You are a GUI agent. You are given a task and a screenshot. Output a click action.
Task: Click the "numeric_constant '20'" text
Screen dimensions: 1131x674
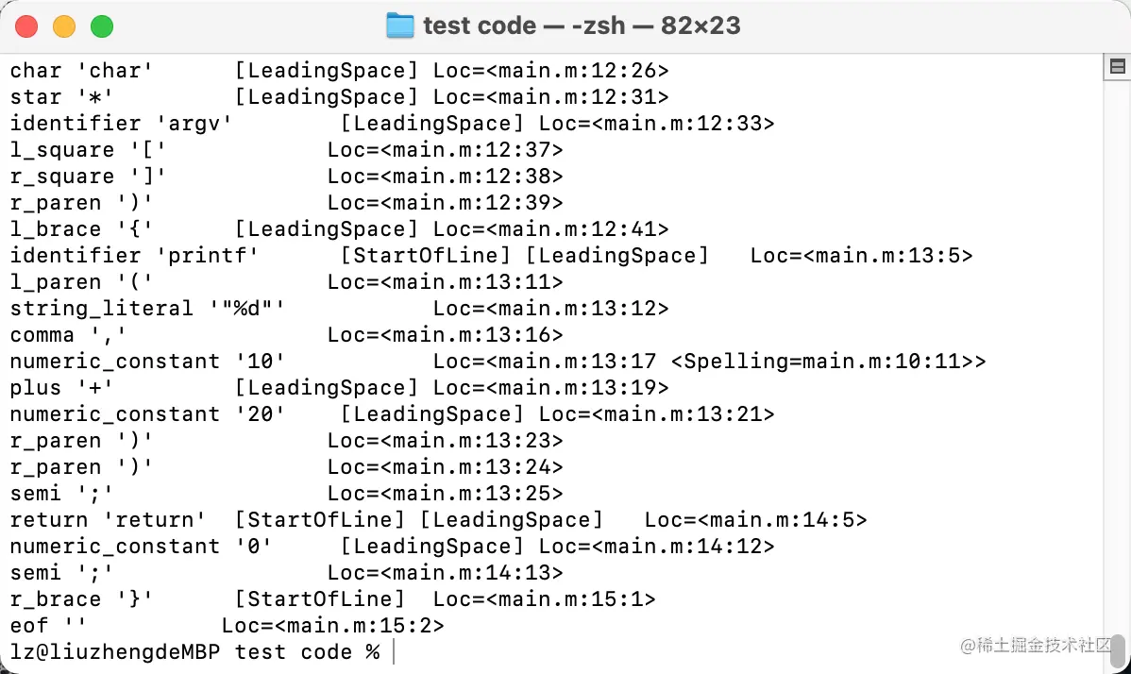click(147, 413)
